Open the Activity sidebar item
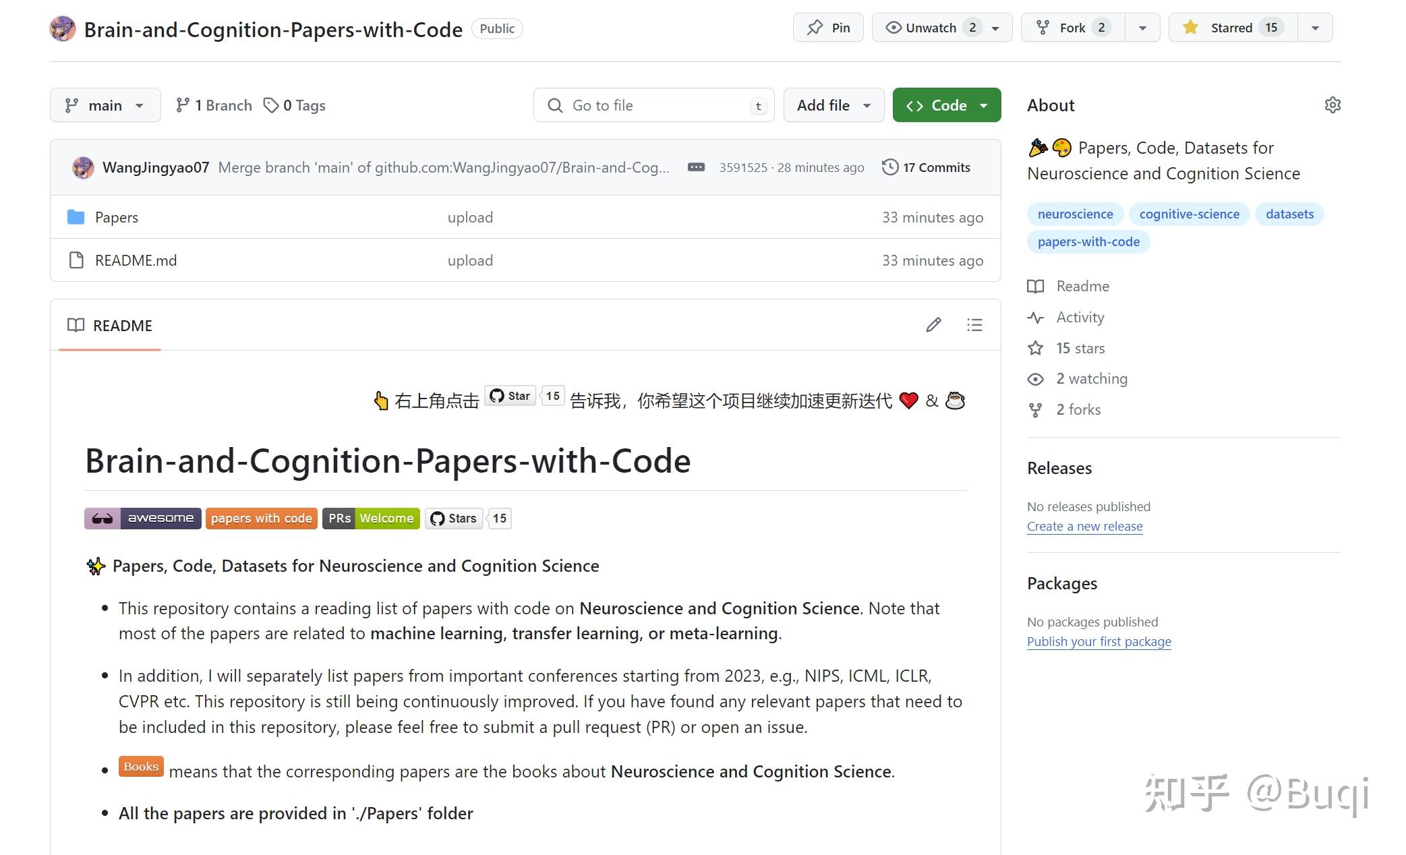Viewport: 1406px width, 855px height. pos(1080,317)
